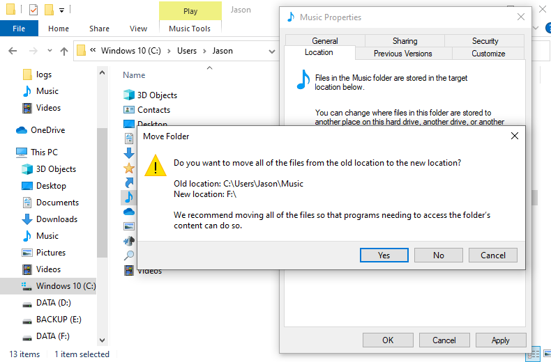This screenshot has height=362, width=551.
Task: Open the Music Tools ribbon tab
Action: pos(190,29)
